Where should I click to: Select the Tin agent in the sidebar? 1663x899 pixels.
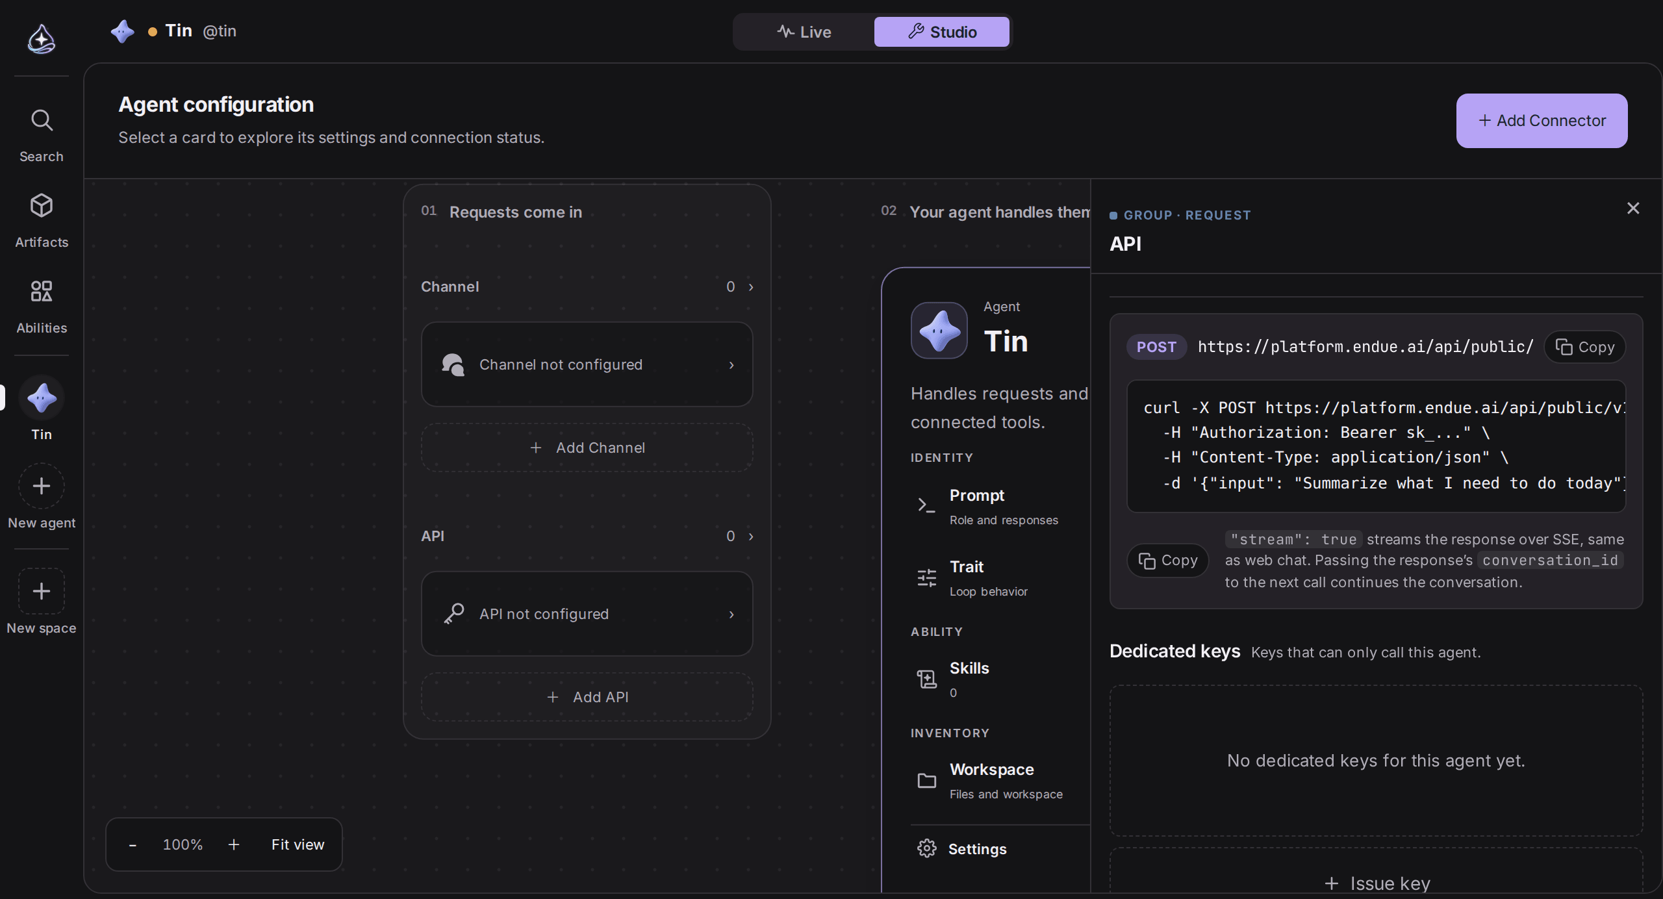42,409
